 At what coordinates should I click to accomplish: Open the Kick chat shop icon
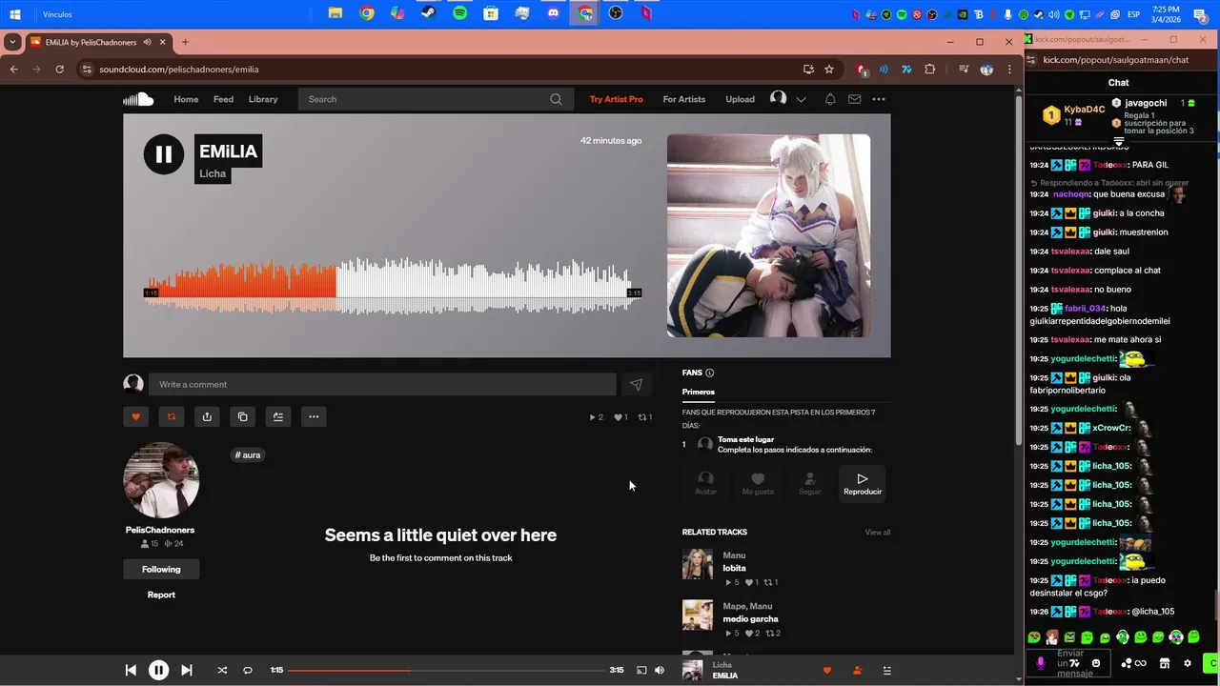pos(1164,663)
